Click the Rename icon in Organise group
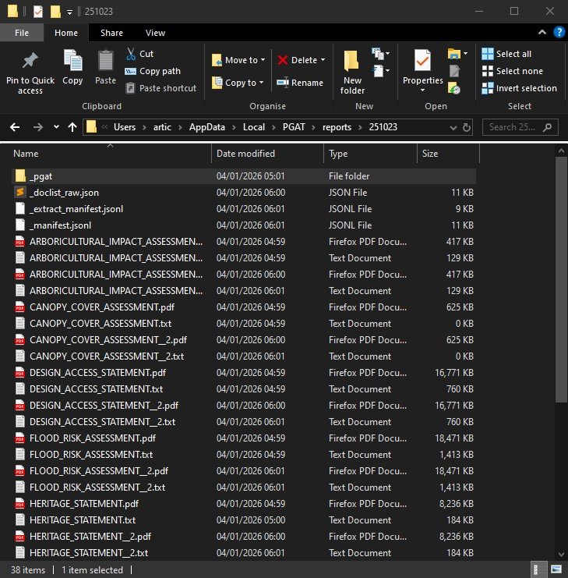Viewport: 568px width, 578px height. pos(284,83)
